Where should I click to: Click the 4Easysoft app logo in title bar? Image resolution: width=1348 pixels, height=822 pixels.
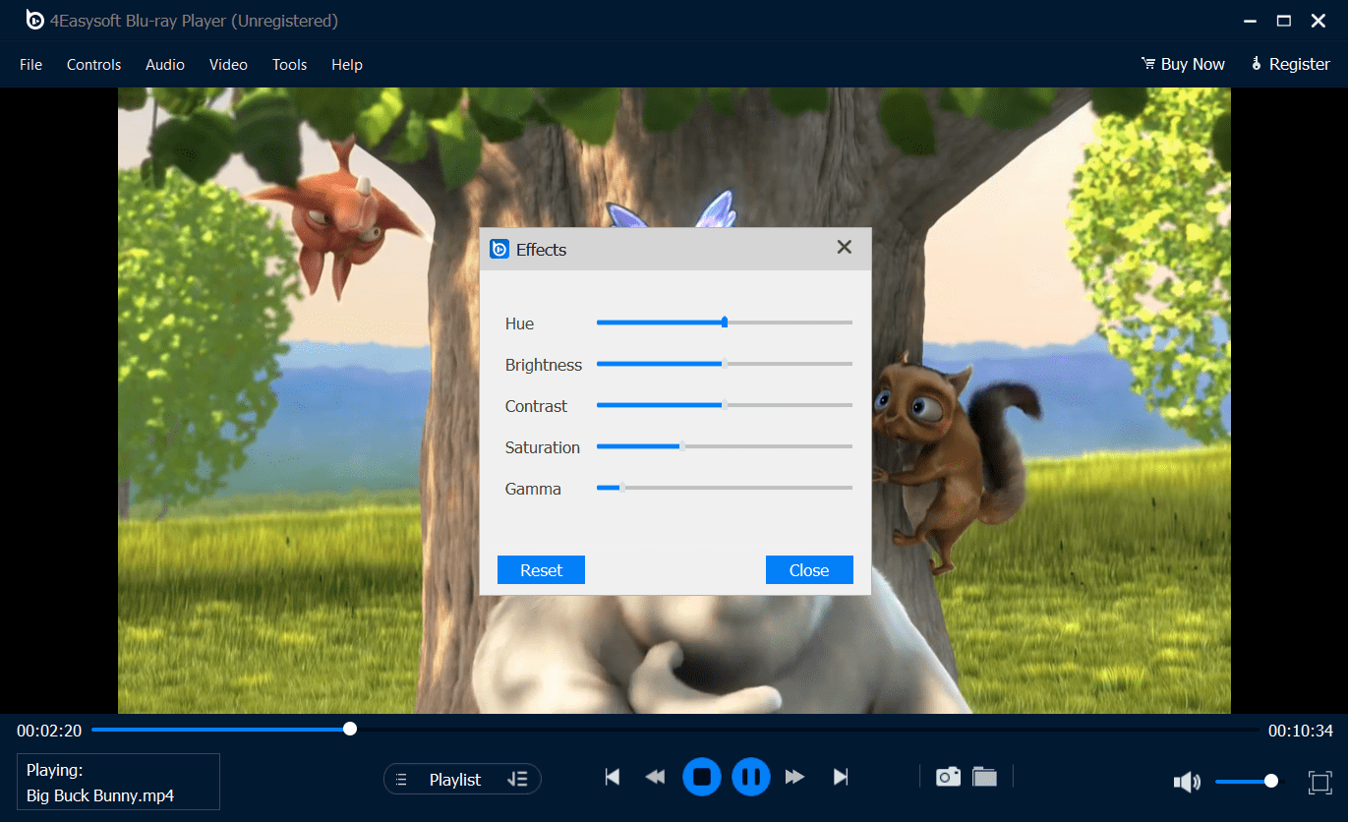(x=35, y=20)
